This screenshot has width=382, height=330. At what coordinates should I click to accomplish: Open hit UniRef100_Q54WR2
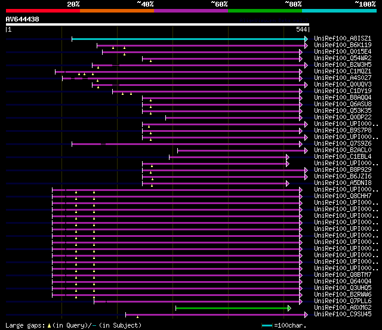click(x=343, y=58)
